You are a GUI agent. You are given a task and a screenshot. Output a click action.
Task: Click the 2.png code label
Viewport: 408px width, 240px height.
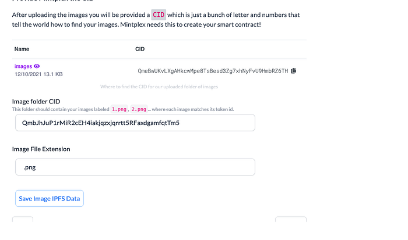coord(139,109)
